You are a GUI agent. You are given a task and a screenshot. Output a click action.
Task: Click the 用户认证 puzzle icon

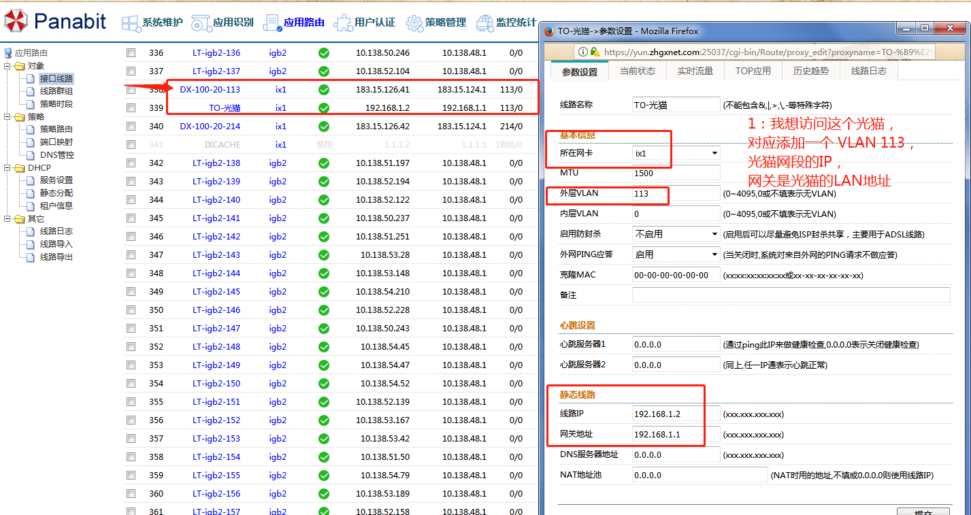click(342, 22)
